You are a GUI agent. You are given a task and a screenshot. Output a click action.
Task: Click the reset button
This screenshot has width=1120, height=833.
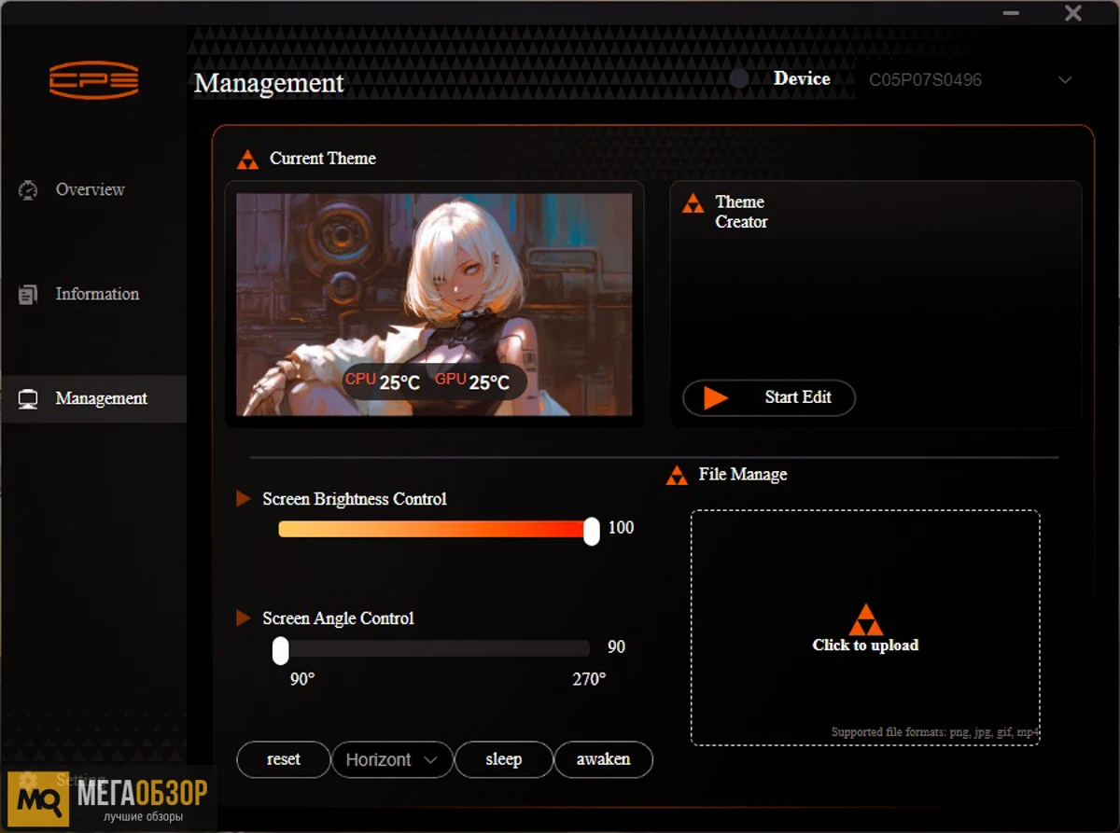click(x=284, y=759)
